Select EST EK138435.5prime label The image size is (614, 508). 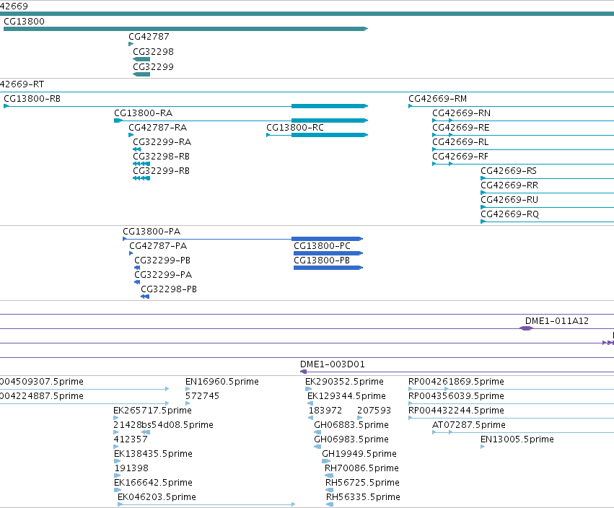153,454
